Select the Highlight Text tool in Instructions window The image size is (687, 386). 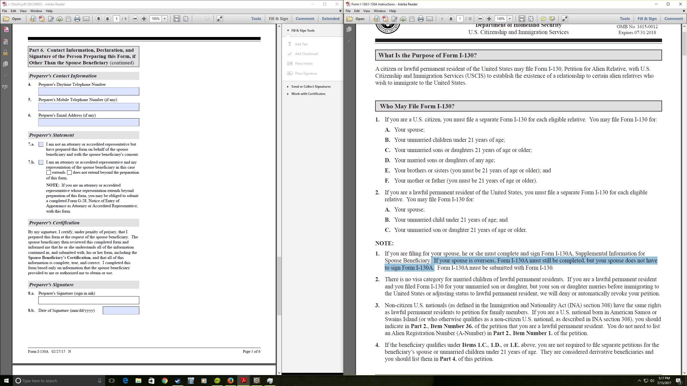(x=552, y=19)
